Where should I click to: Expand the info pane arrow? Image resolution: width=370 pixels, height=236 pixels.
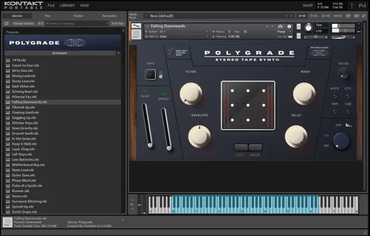[123, 219]
